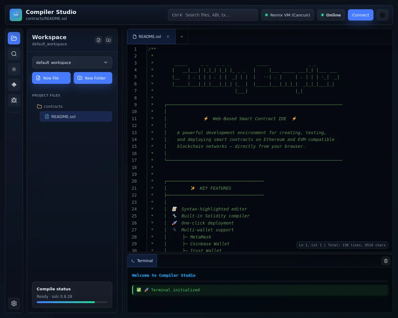This screenshot has width=398, height=318.
Task: Click the Online status indicator
Action: click(x=331, y=15)
